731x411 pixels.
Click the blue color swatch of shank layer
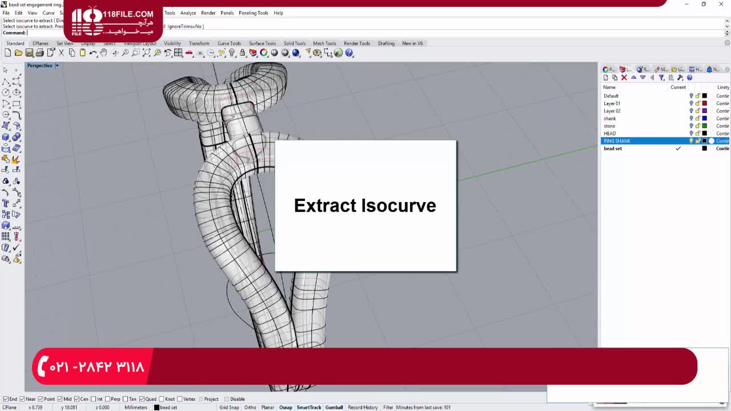[704, 119]
